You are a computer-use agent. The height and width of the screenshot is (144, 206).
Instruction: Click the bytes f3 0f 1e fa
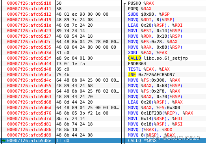click(x=71, y=64)
